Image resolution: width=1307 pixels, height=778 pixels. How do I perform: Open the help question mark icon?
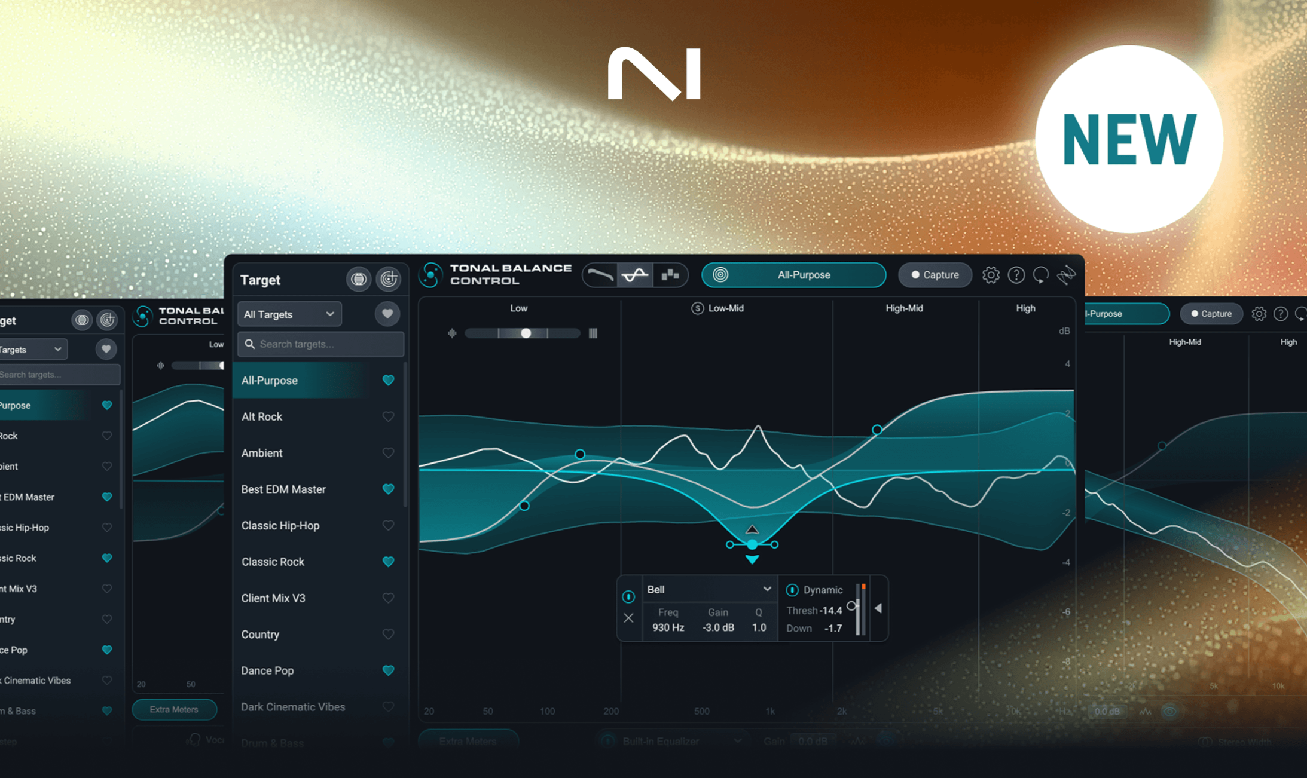point(1016,275)
